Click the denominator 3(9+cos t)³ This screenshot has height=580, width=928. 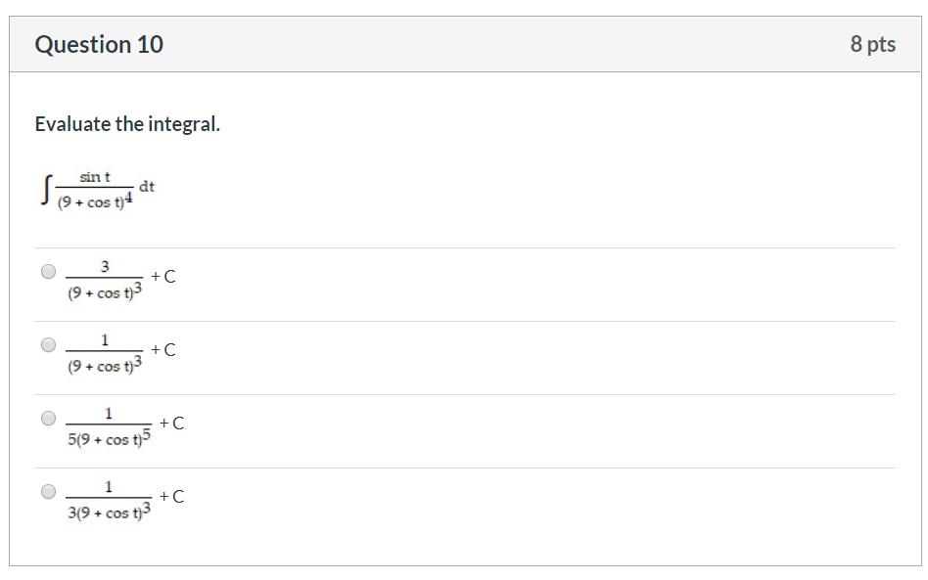(109, 511)
